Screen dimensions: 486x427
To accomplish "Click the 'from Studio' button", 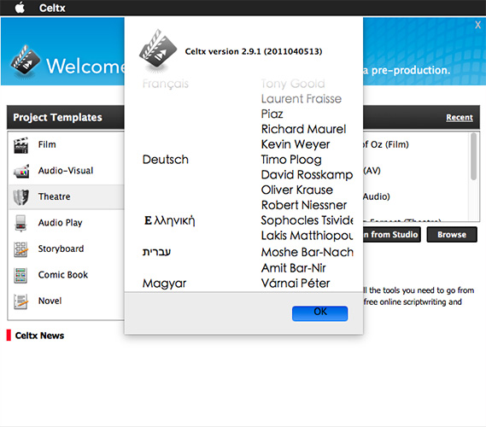I will [x=392, y=235].
